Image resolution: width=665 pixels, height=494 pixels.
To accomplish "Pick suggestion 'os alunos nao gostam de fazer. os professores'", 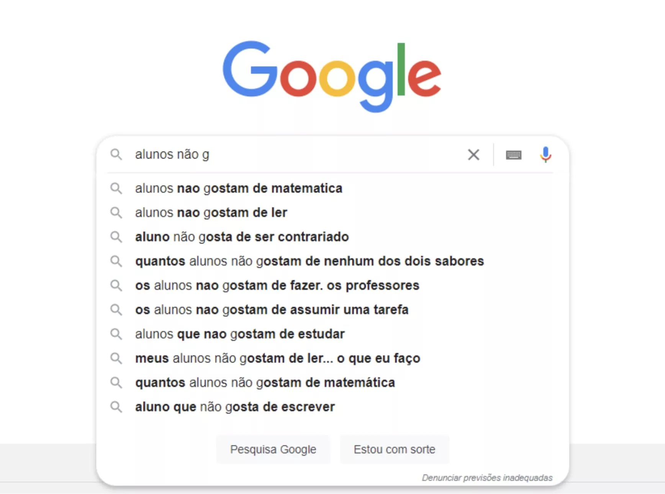I will (x=332, y=285).
